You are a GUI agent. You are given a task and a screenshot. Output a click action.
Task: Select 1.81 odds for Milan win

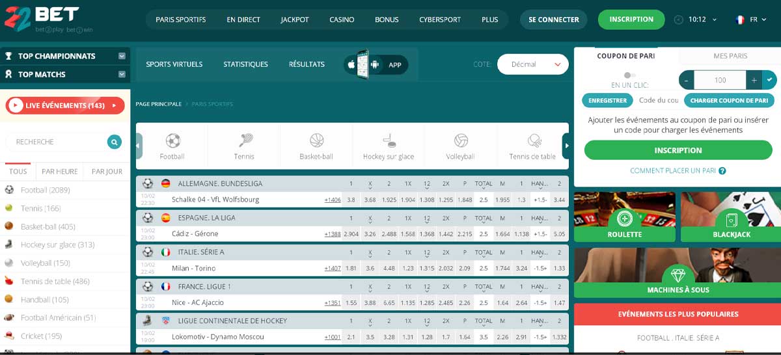(x=351, y=268)
